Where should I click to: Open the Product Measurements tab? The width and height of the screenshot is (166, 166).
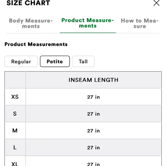click(88, 23)
